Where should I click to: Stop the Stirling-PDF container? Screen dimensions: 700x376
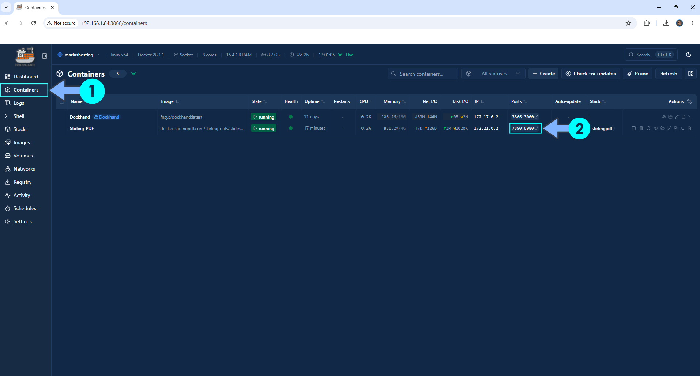pyautogui.click(x=634, y=128)
